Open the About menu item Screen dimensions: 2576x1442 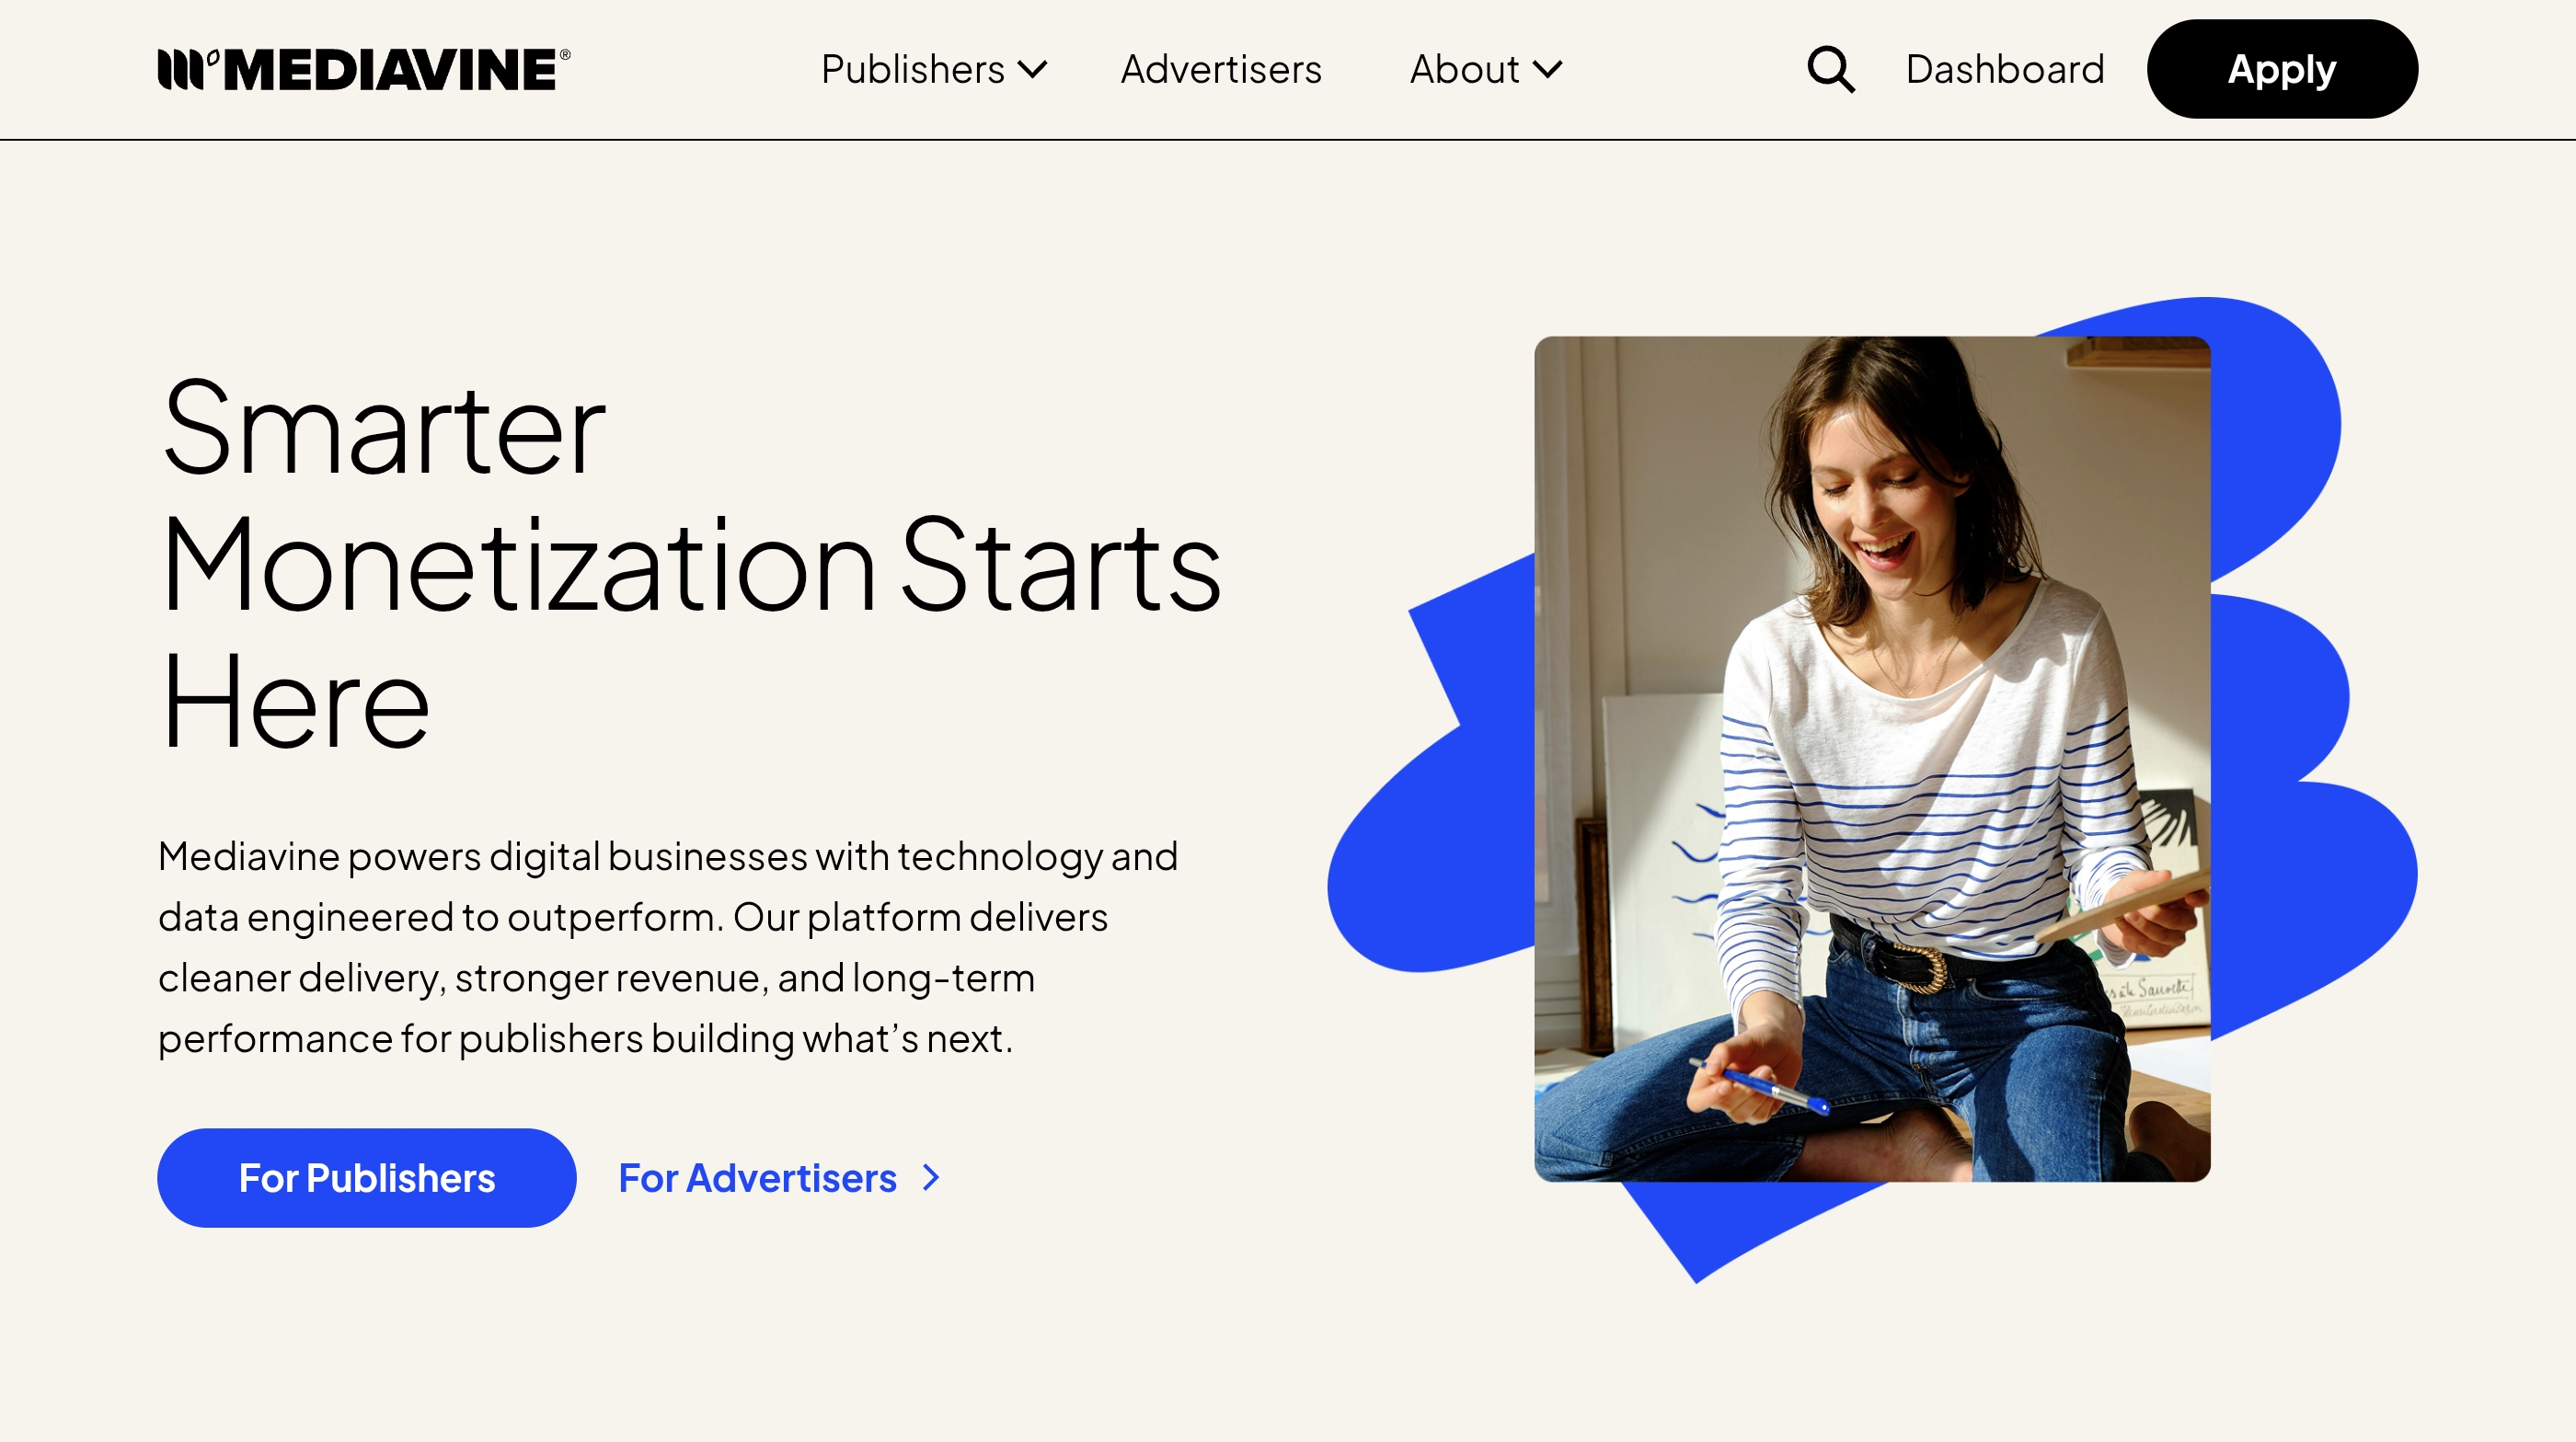(1464, 69)
